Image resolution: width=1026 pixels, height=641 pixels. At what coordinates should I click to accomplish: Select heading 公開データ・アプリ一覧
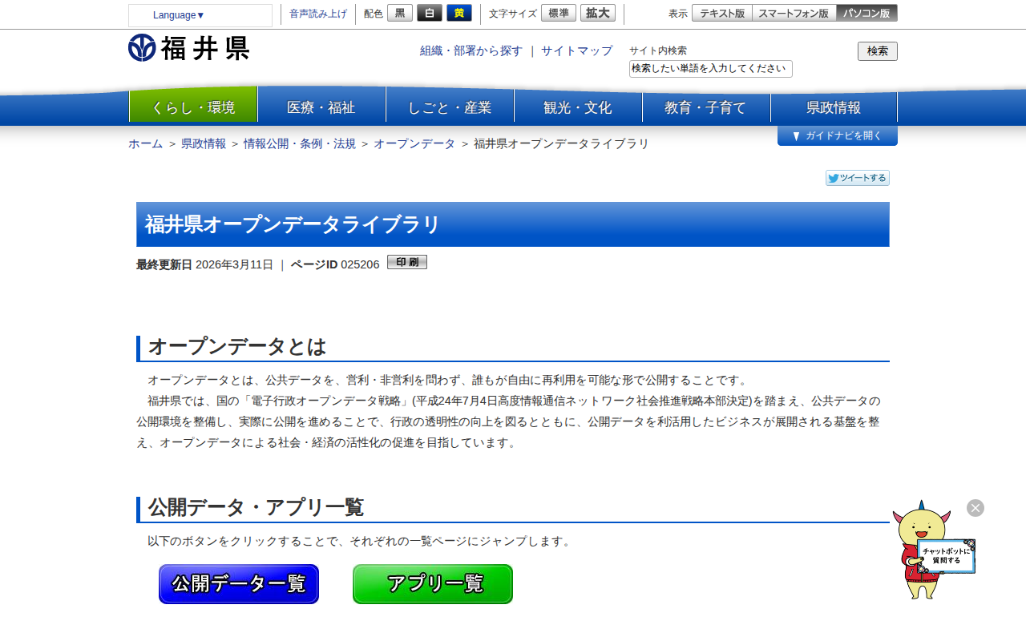click(256, 507)
